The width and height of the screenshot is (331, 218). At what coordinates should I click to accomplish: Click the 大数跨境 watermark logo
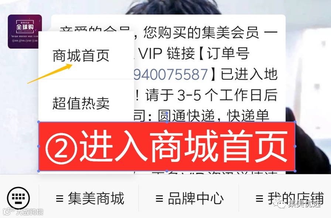point(23,212)
